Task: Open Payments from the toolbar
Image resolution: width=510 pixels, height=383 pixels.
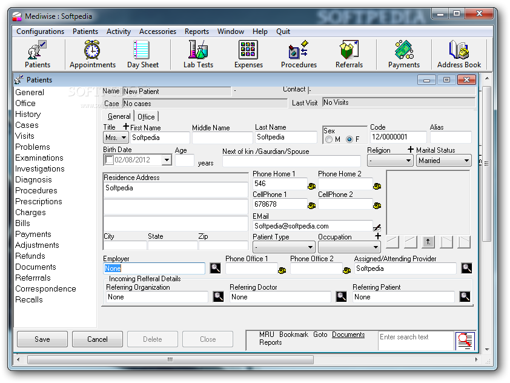Action: [404, 54]
